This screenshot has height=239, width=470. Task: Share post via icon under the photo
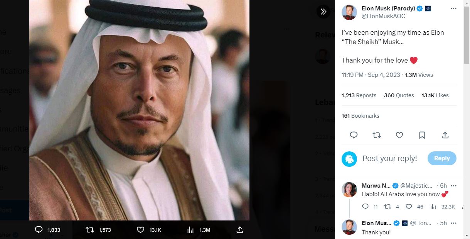click(x=239, y=230)
